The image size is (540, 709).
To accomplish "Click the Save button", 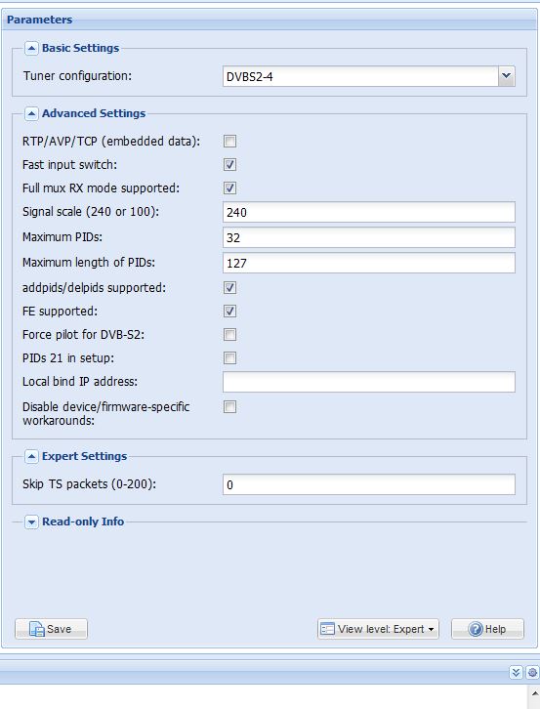I will coord(51,629).
